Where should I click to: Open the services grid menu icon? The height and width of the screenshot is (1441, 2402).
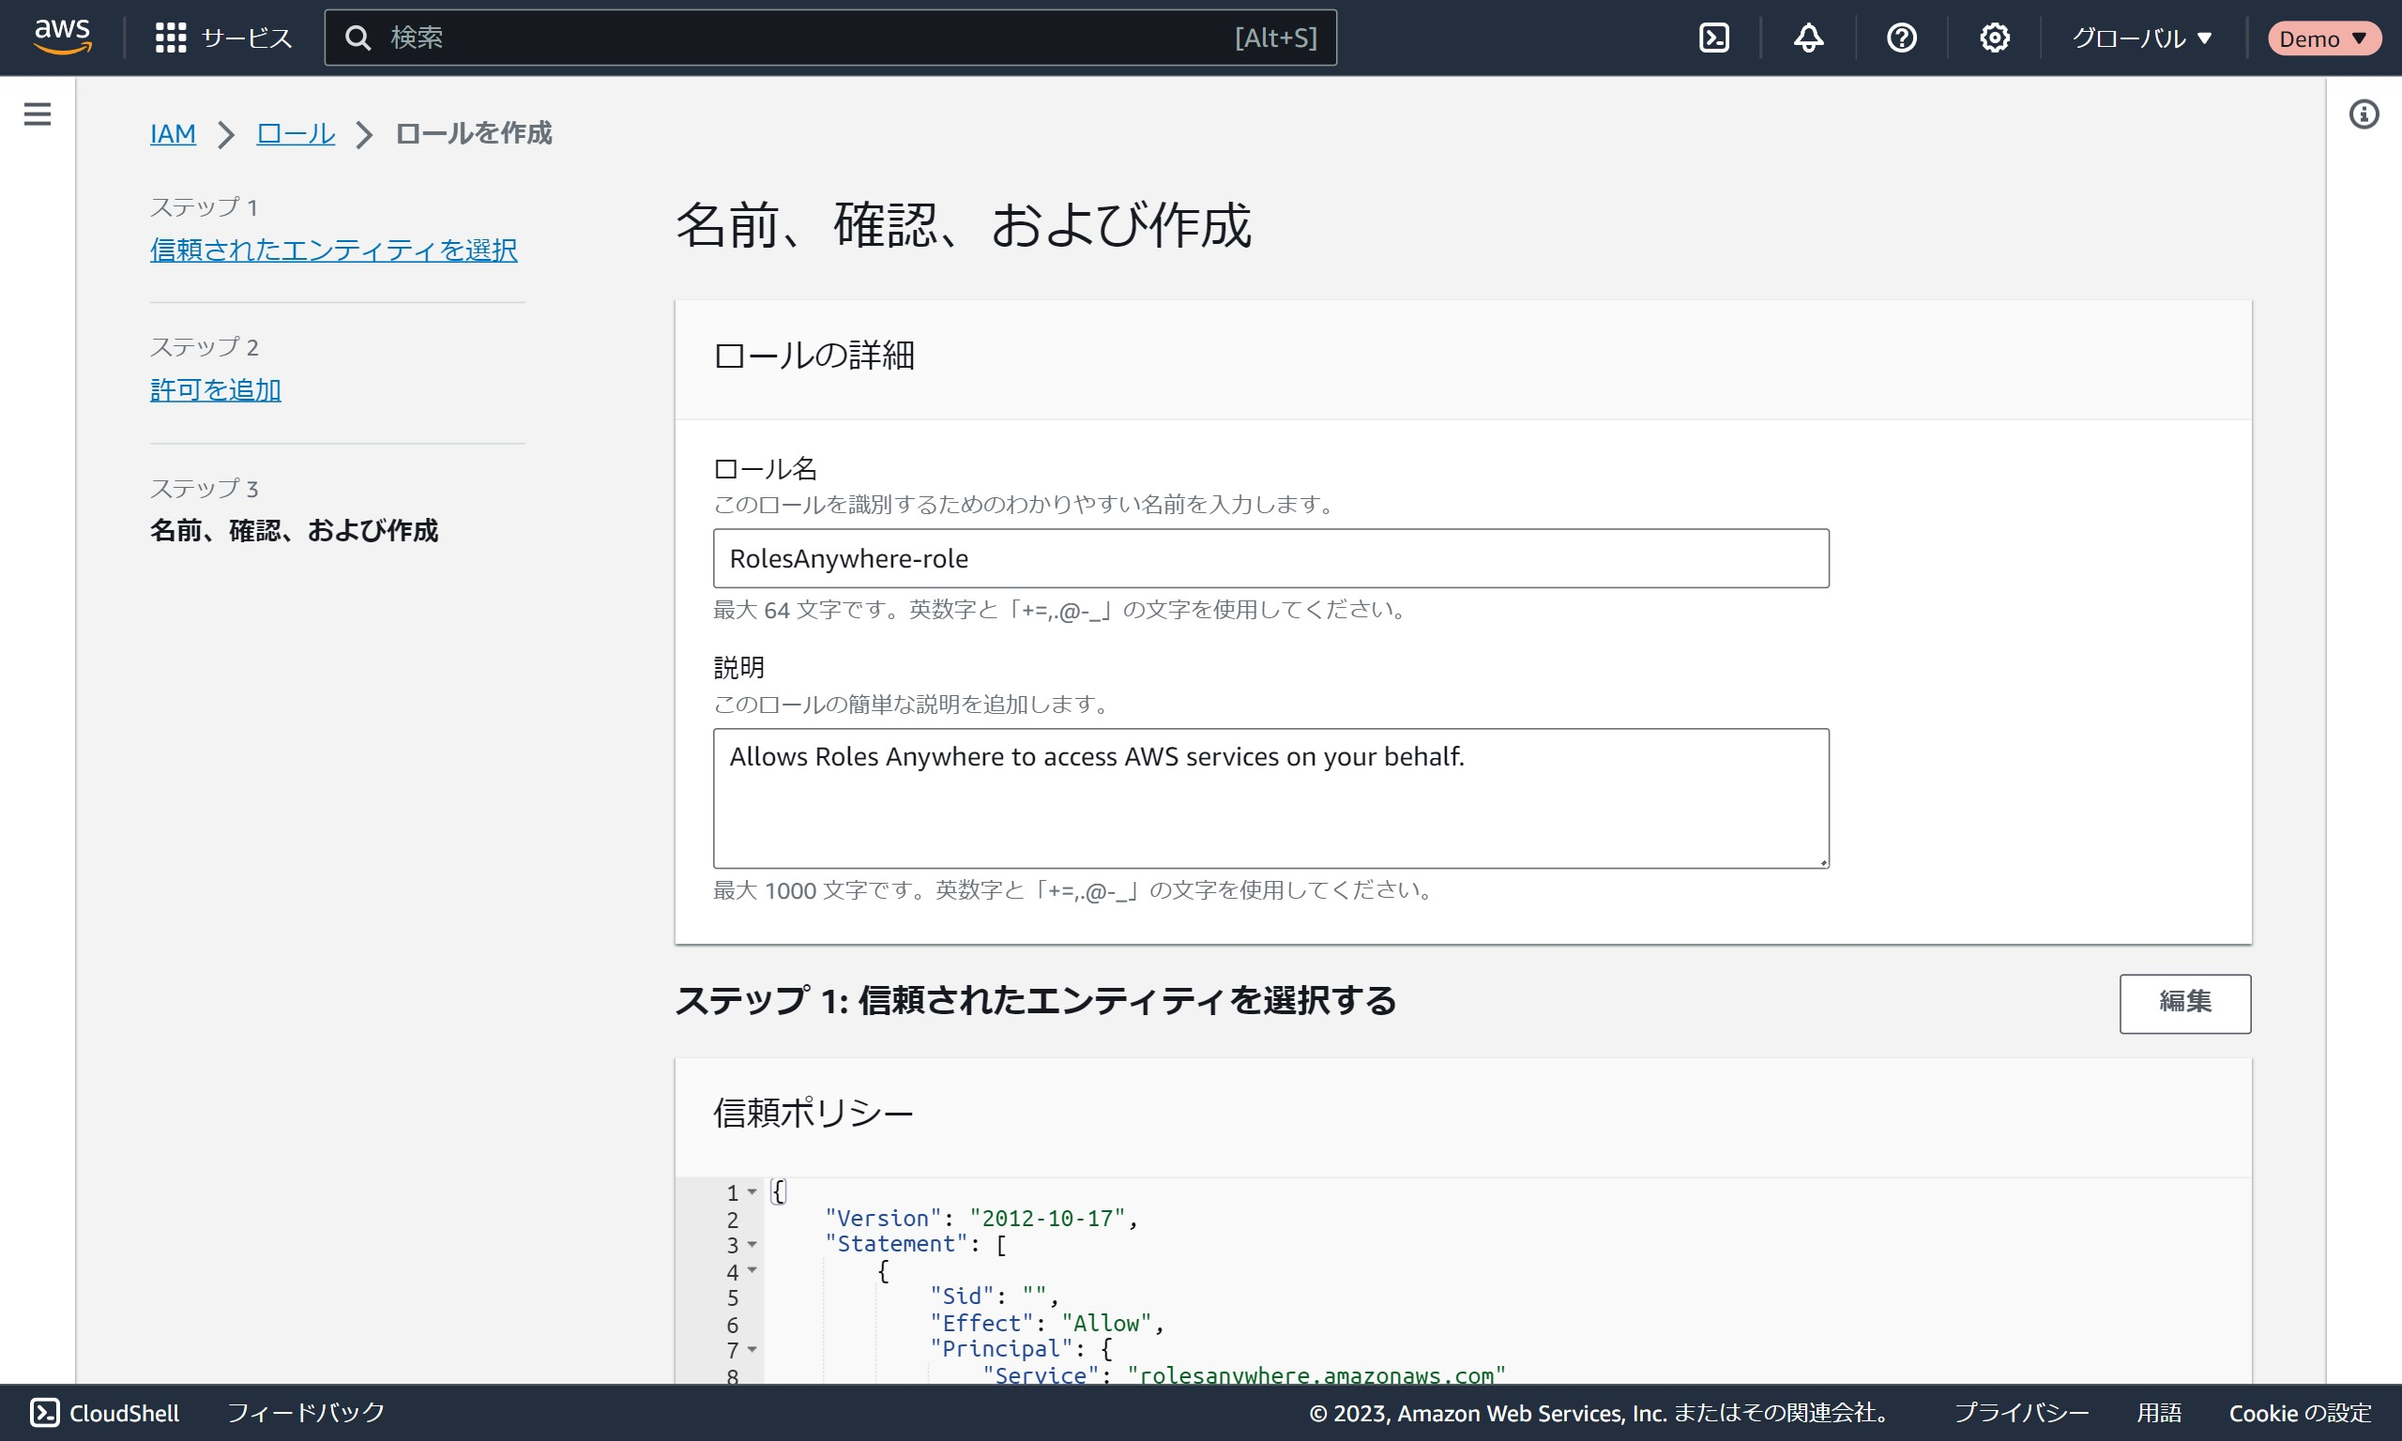tap(171, 38)
